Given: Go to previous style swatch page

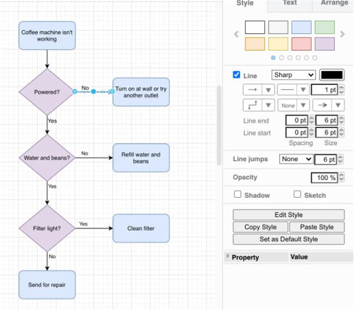Looking at the screenshot, I should [237, 34].
